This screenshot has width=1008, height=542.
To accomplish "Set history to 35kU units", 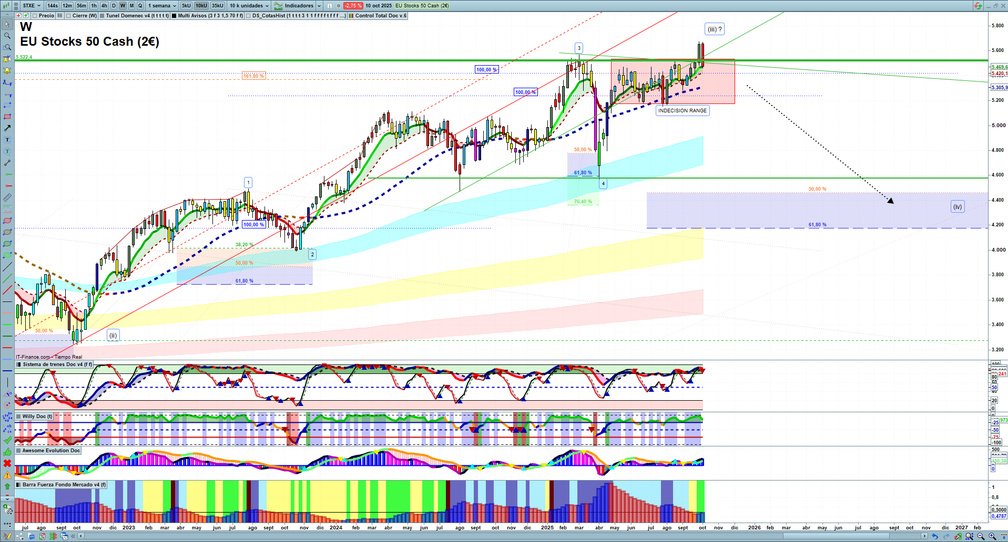I will [x=218, y=6].
